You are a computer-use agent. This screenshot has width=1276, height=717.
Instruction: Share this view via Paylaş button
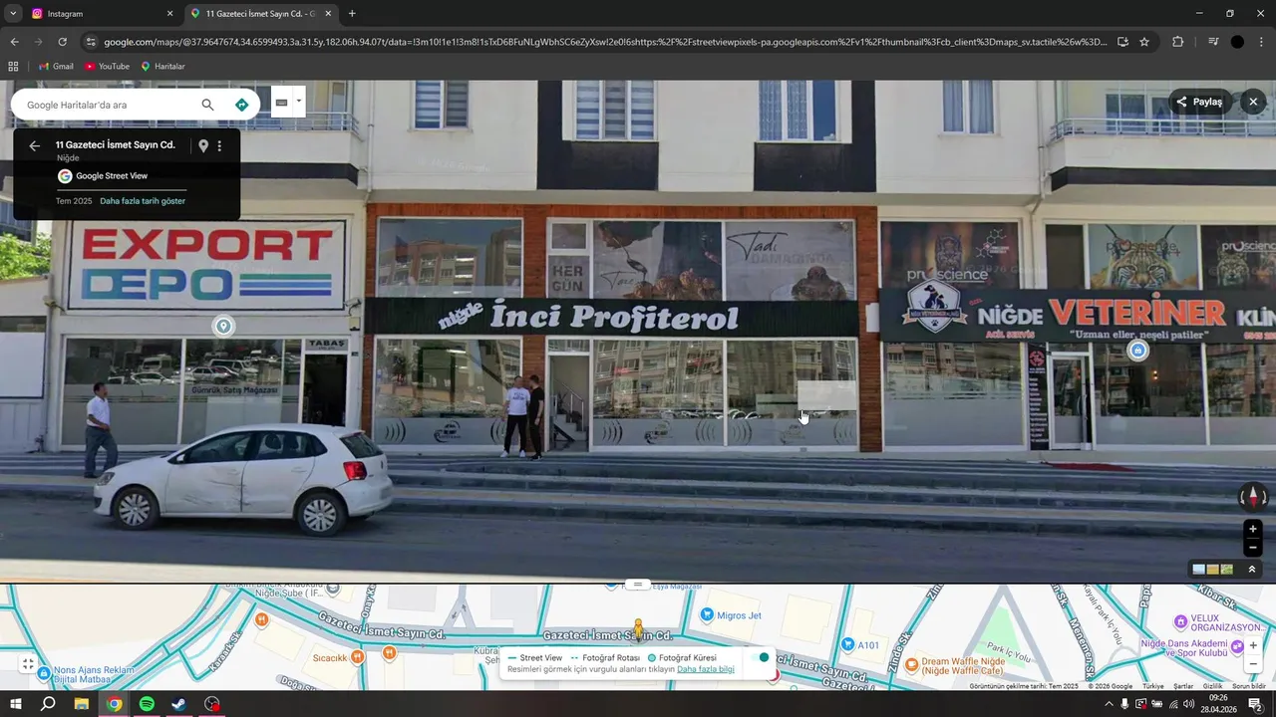1199,102
